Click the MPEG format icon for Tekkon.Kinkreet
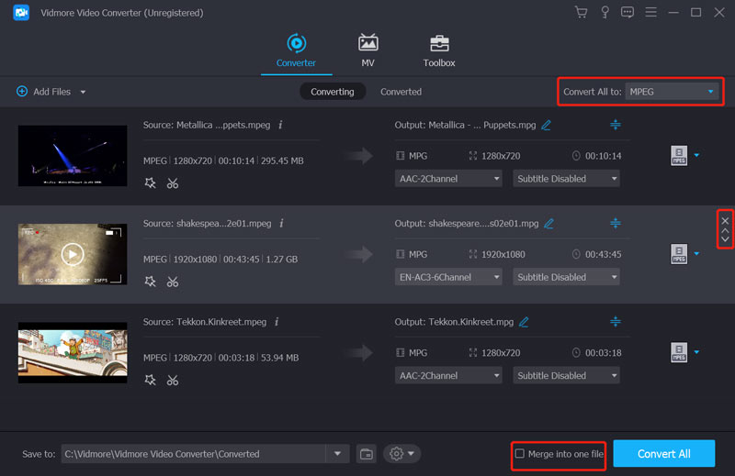 (x=679, y=352)
